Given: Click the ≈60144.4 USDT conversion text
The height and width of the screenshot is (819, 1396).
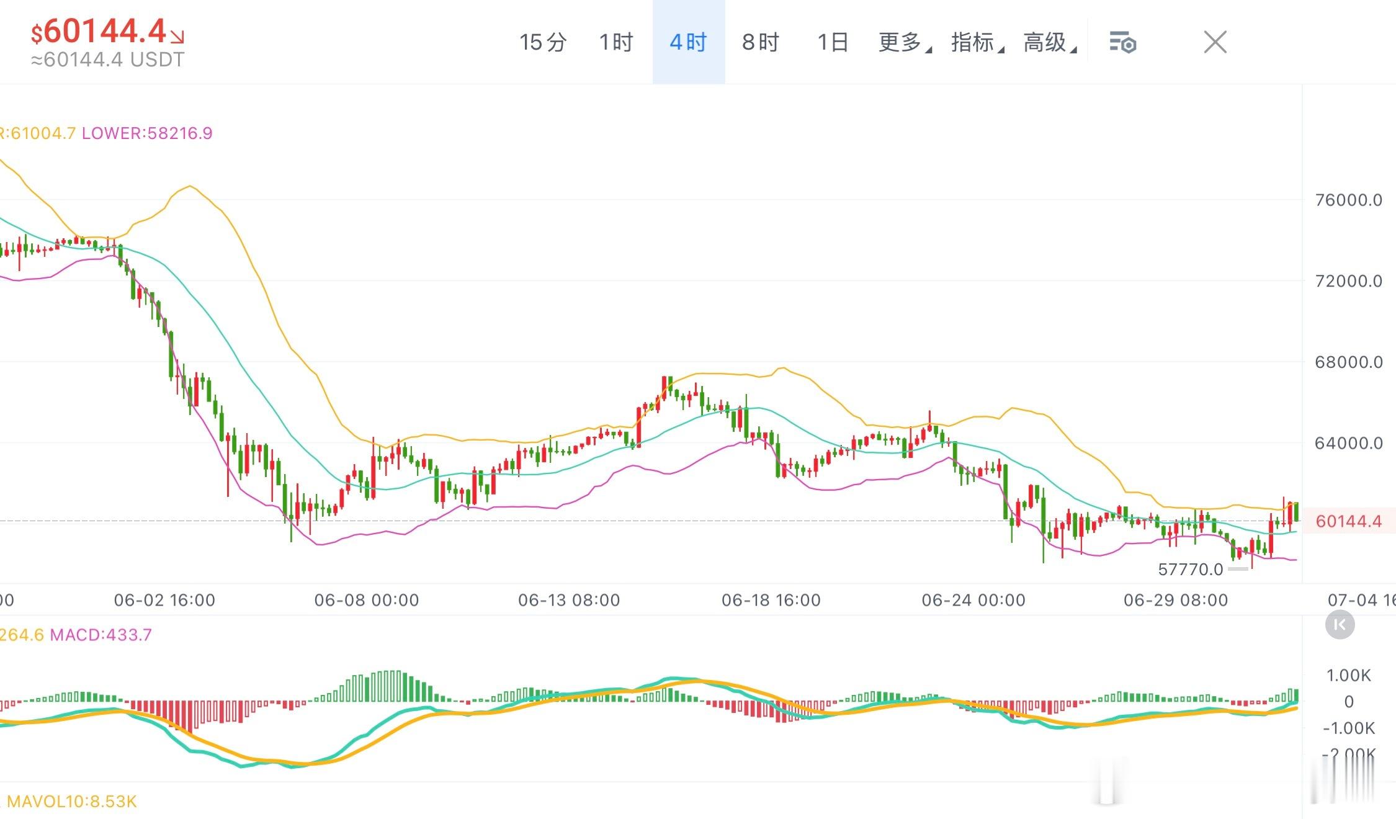Looking at the screenshot, I should pos(108,60).
